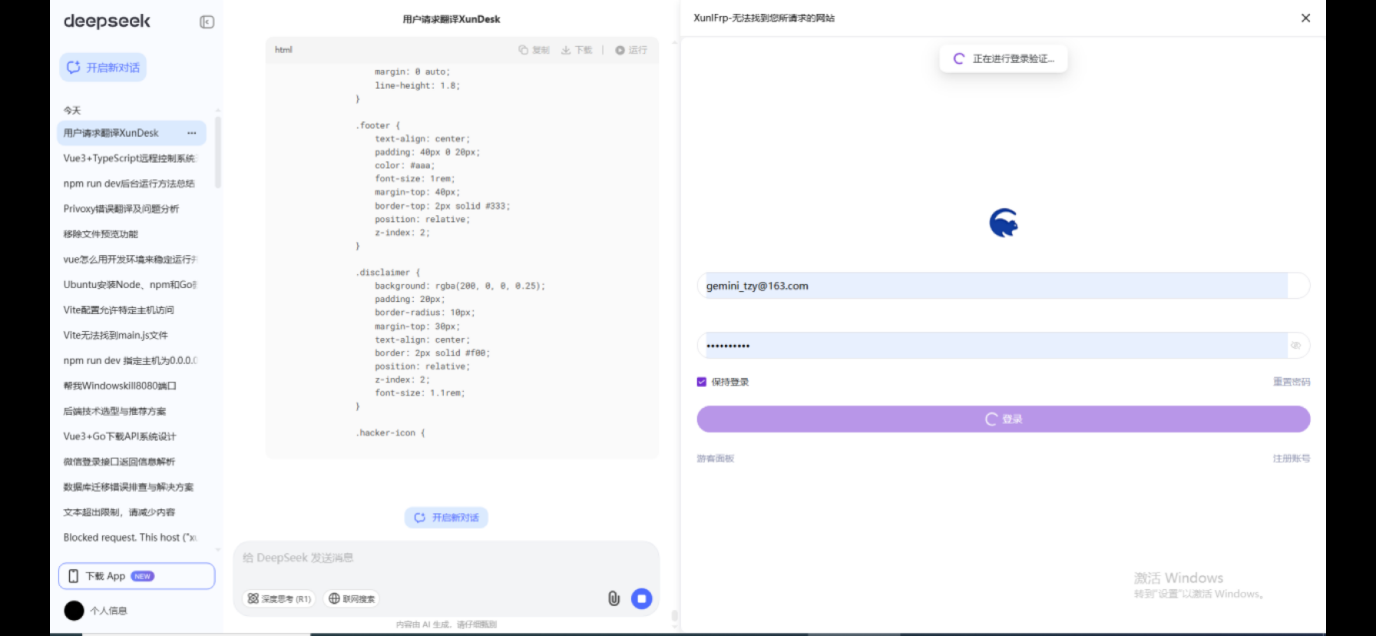Click the attachment paperclip icon
This screenshot has width=1376, height=636.
pos(614,598)
